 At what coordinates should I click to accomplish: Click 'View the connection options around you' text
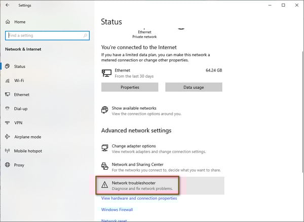(x=146, y=114)
